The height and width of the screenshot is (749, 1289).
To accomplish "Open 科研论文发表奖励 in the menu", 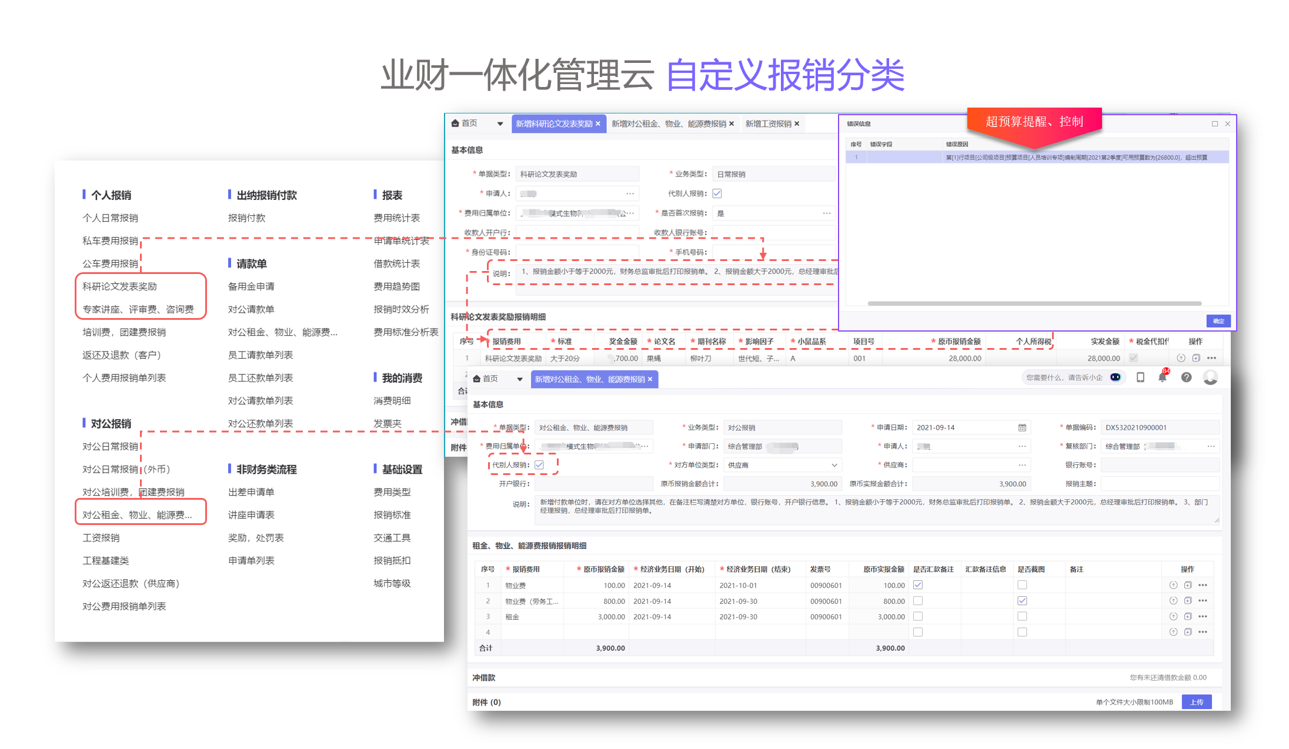I will 120,286.
